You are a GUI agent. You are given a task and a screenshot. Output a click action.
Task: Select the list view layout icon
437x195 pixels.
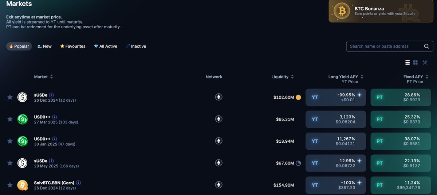point(408,62)
